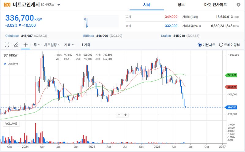Open the 차트설정 dropdown
The image size is (245, 152).
tap(52, 45)
